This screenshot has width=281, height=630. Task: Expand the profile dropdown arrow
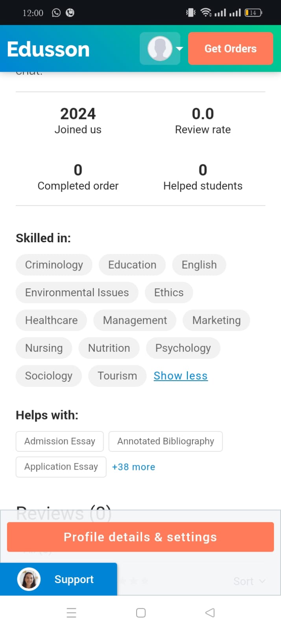pos(179,49)
